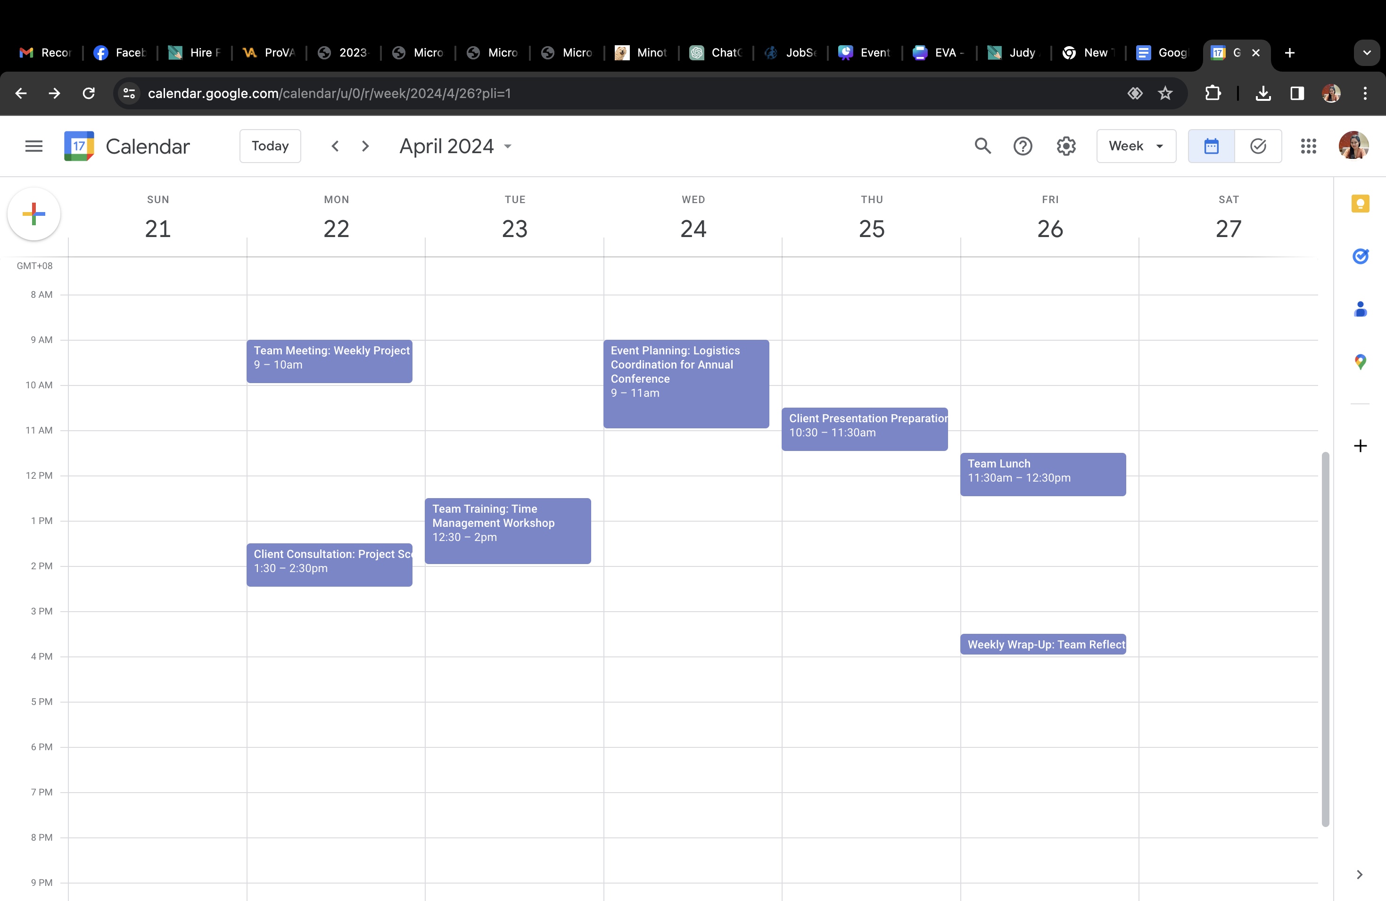
Task: Open Google Maps side panel icon
Action: click(1360, 362)
